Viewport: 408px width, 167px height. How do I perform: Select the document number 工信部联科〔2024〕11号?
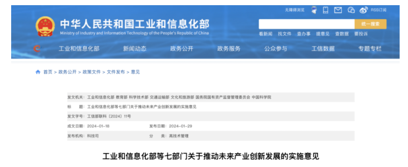click(109, 117)
